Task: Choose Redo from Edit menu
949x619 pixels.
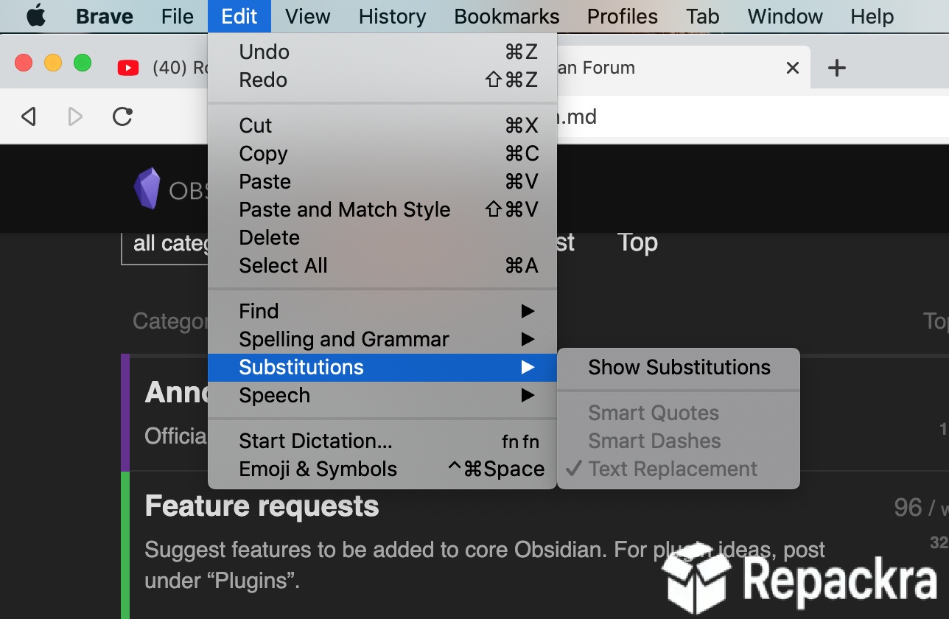Action: [382, 80]
